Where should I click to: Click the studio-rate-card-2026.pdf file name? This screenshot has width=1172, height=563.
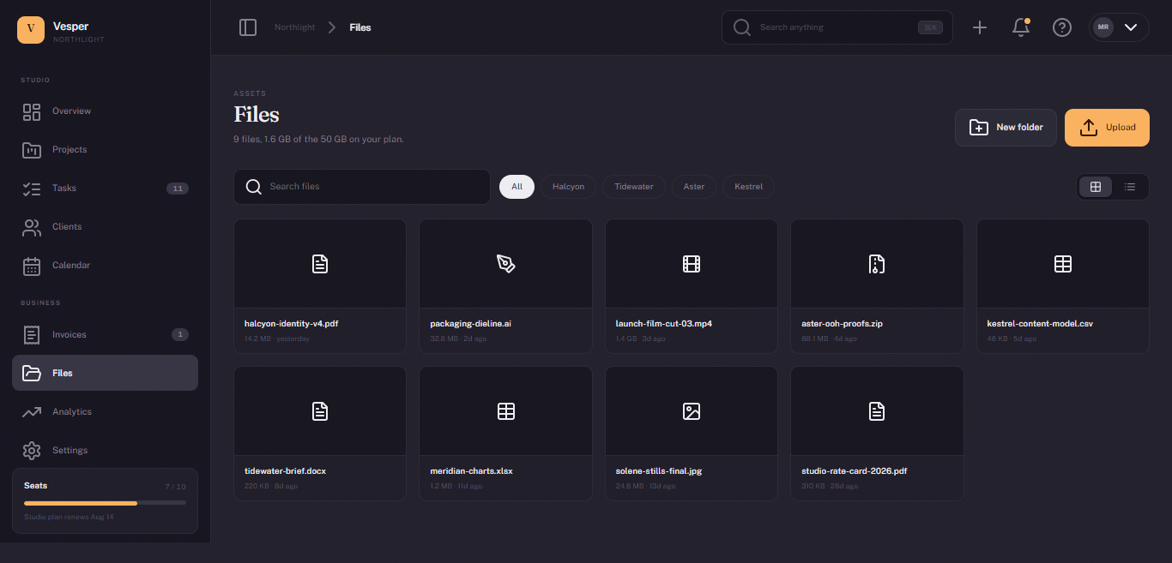point(855,471)
